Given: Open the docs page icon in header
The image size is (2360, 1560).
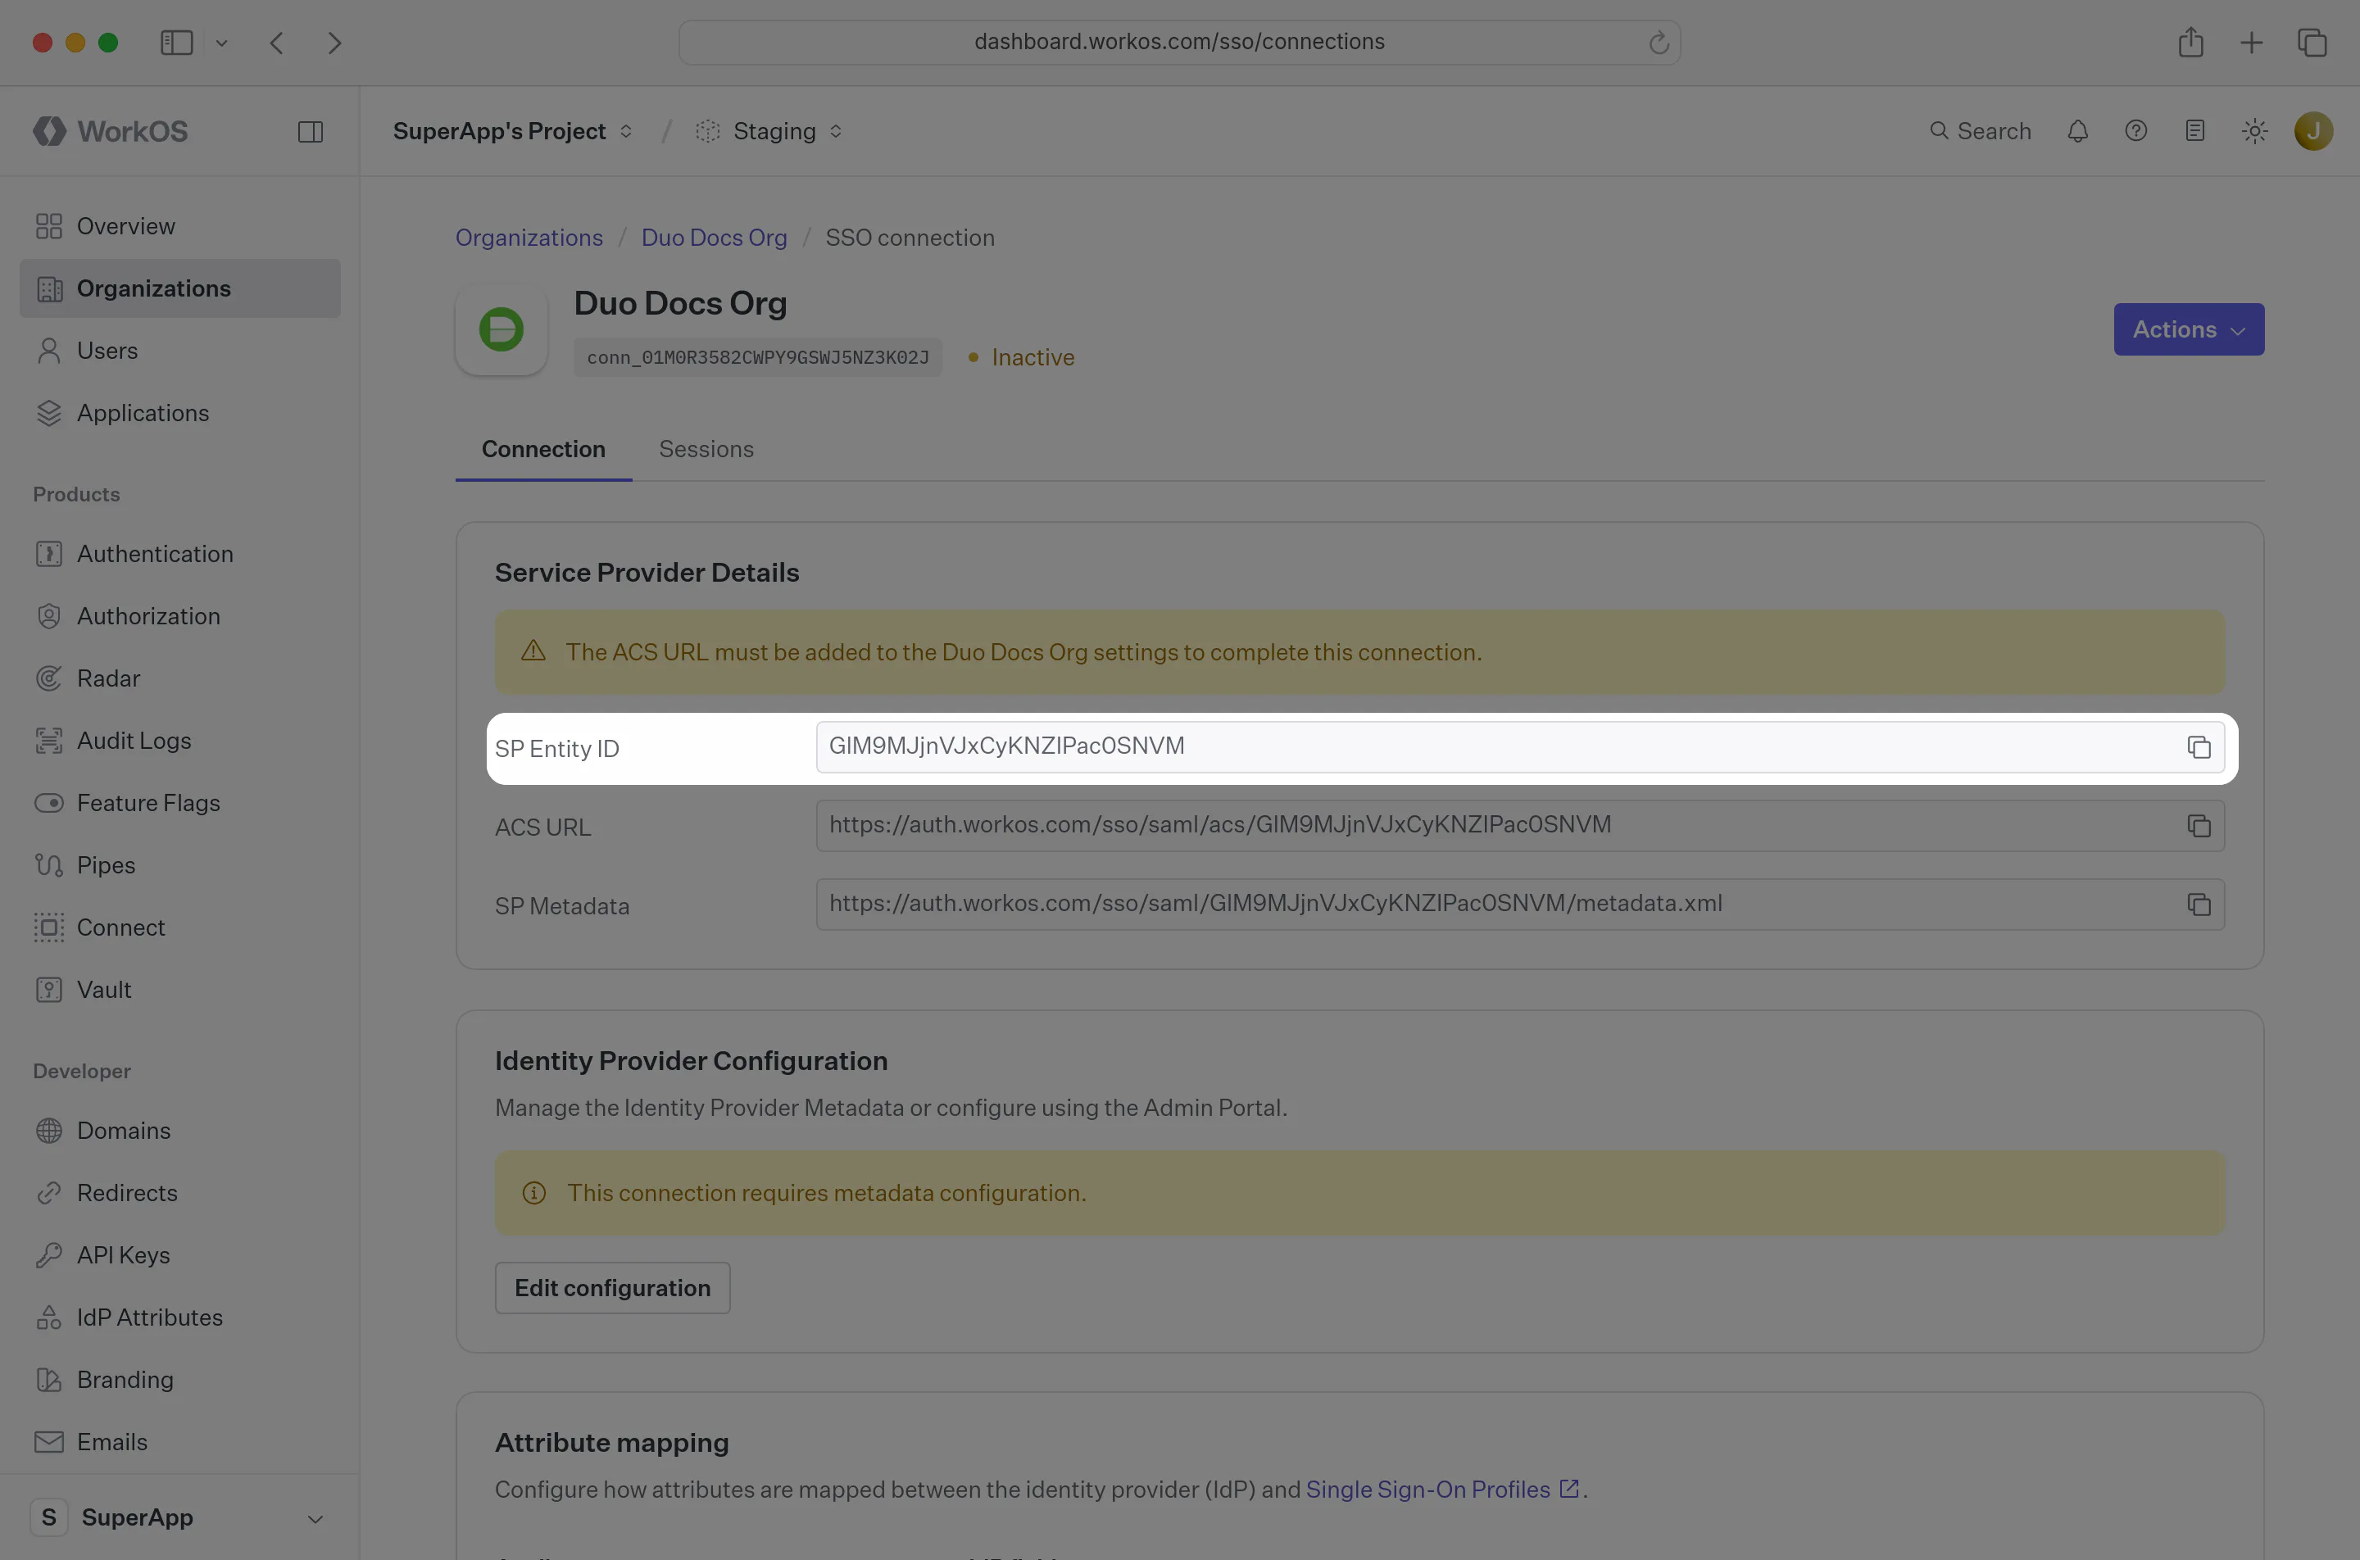Looking at the screenshot, I should click(x=2194, y=131).
